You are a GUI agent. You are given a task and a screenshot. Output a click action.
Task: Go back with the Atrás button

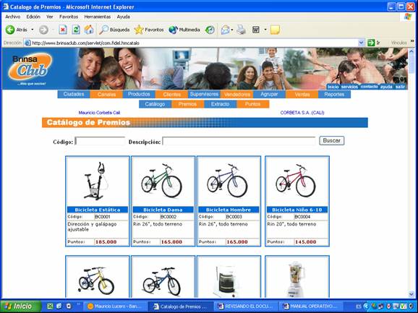coord(17,30)
